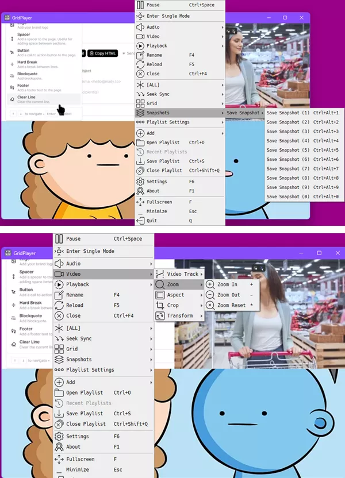Image resolution: width=345 pixels, height=478 pixels.
Task: Click the Pause icon in the upper screenshot menu
Action: (140, 5)
